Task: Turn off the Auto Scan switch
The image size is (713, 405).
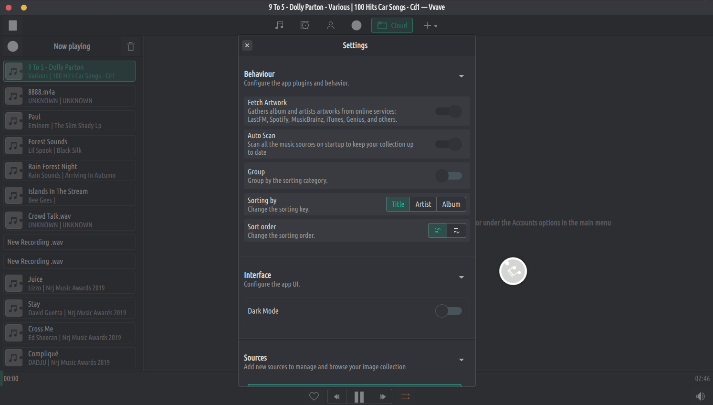Action: click(449, 144)
